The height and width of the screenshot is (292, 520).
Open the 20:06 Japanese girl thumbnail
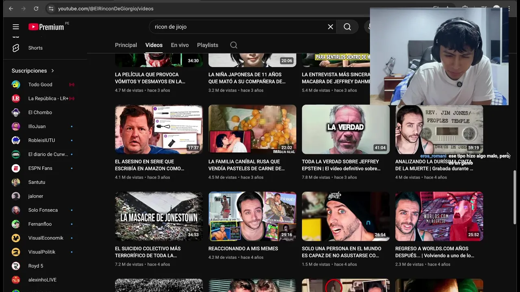coord(252,60)
